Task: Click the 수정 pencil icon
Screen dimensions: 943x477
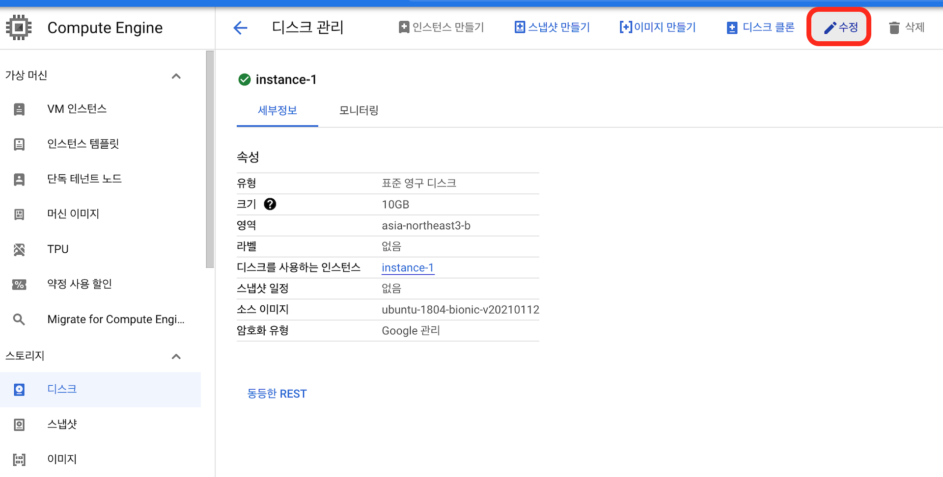Action: 830,28
